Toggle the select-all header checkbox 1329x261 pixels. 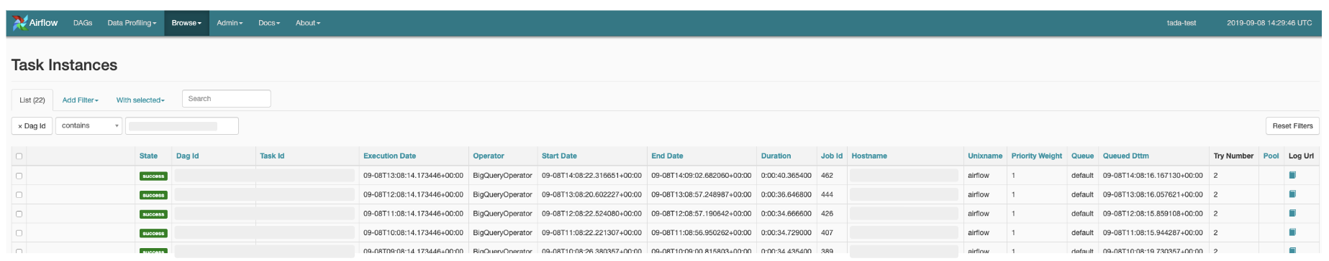point(19,156)
